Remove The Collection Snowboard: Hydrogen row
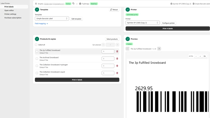Screen dimensions: 210x118 coord(117,66)
